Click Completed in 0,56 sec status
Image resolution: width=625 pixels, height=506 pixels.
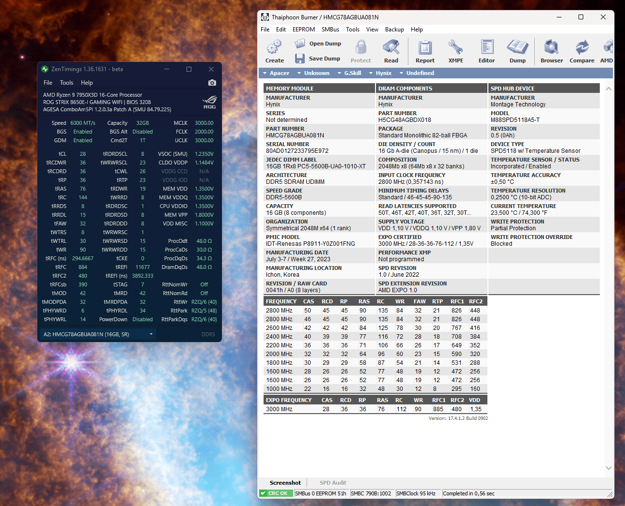(x=469, y=493)
